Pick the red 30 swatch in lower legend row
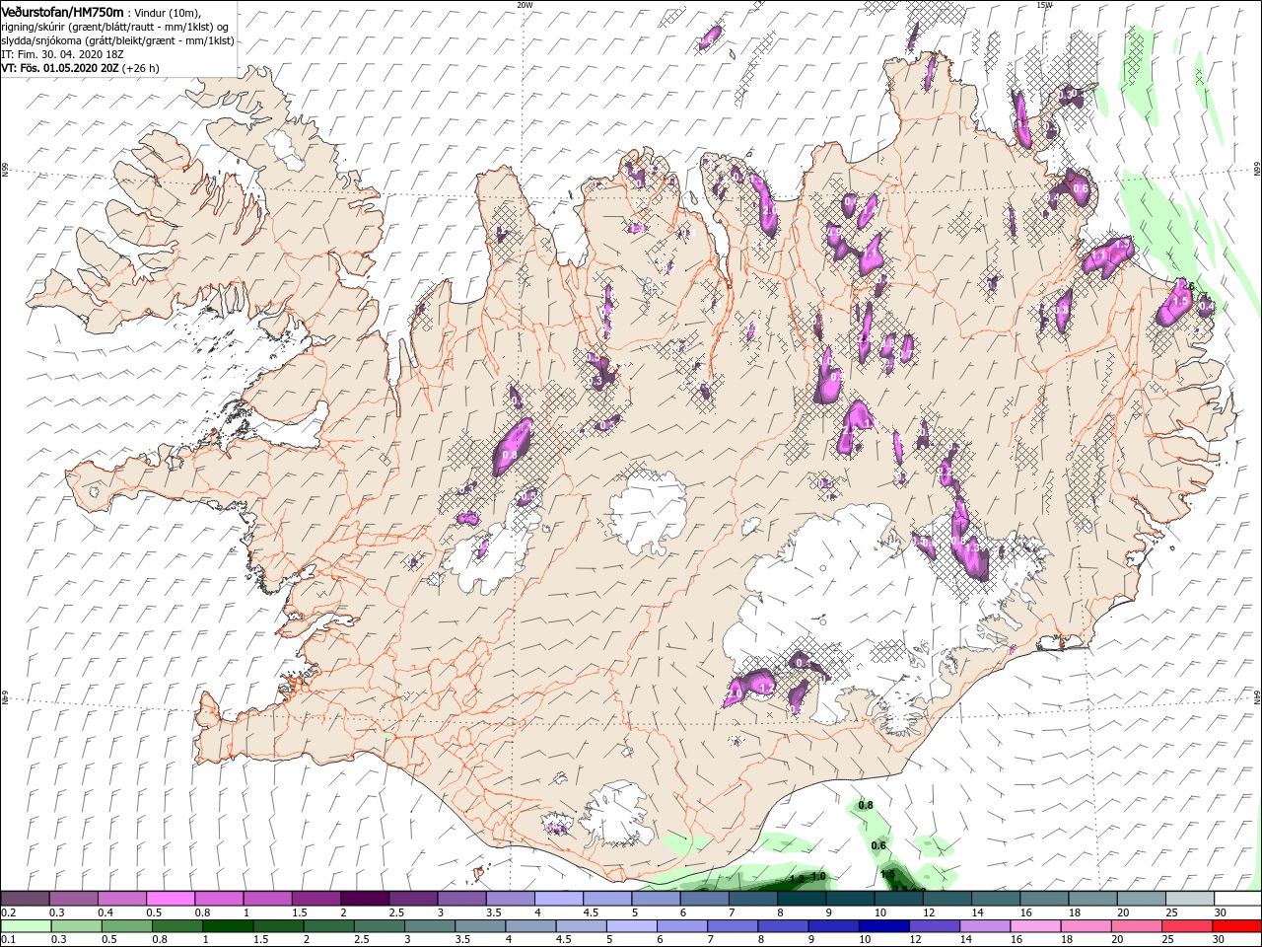 pyautogui.click(x=1236, y=926)
